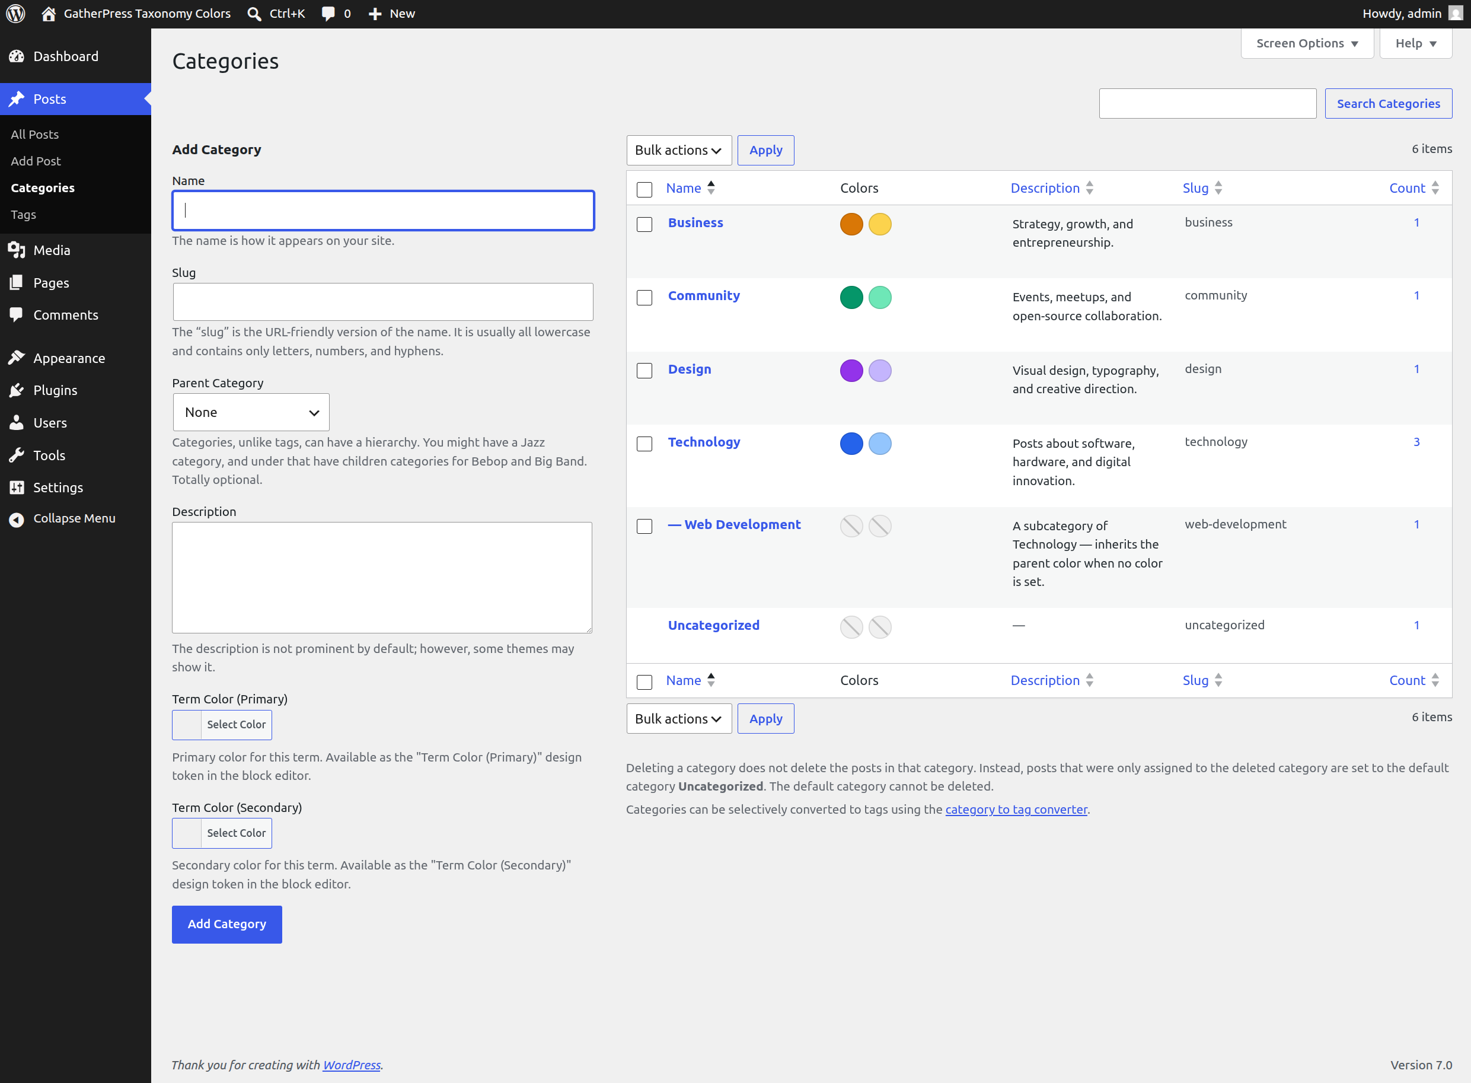Click the Pages icon in sidebar
The width and height of the screenshot is (1471, 1083).
point(17,282)
